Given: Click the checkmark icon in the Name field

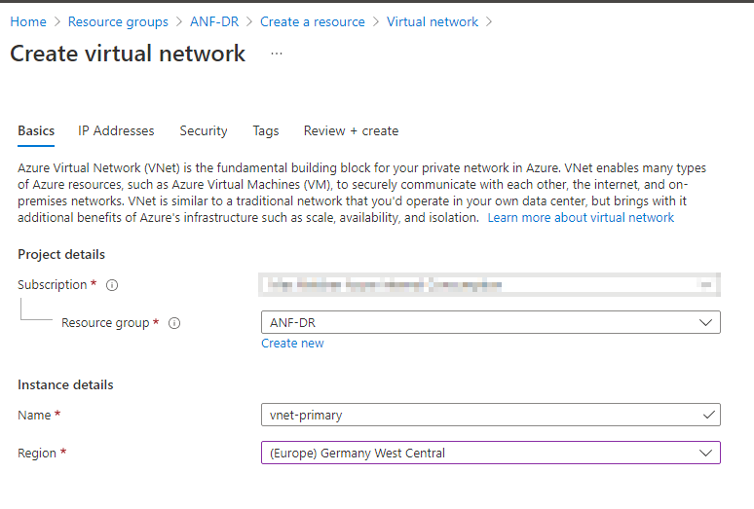Looking at the screenshot, I should click(x=708, y=415).
